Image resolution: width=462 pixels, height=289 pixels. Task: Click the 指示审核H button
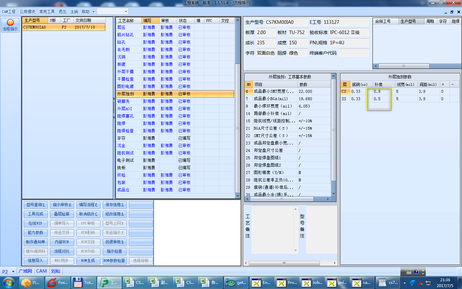coord(62,205)
